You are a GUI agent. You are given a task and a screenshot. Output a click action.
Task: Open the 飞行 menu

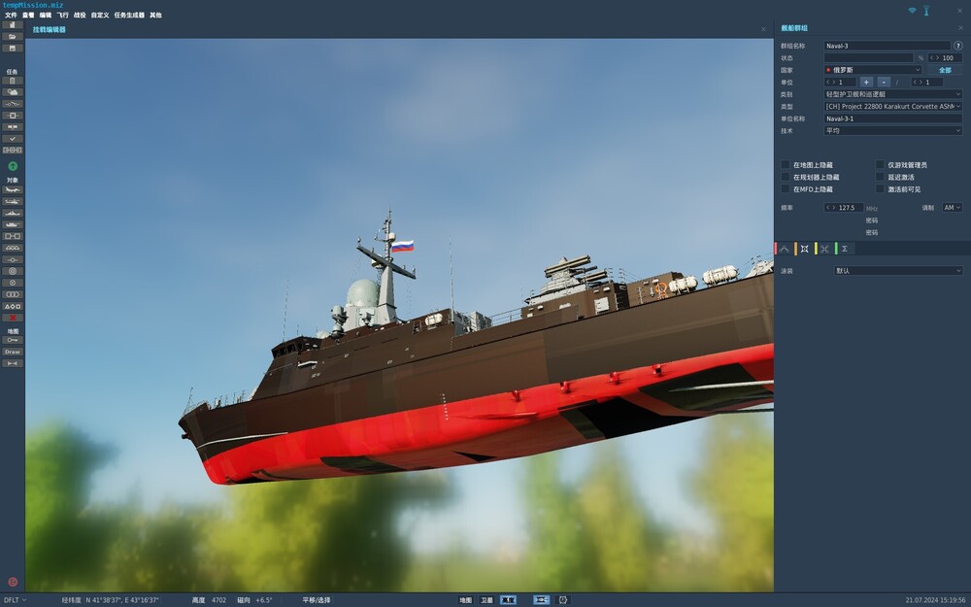(x=63, y=15)
